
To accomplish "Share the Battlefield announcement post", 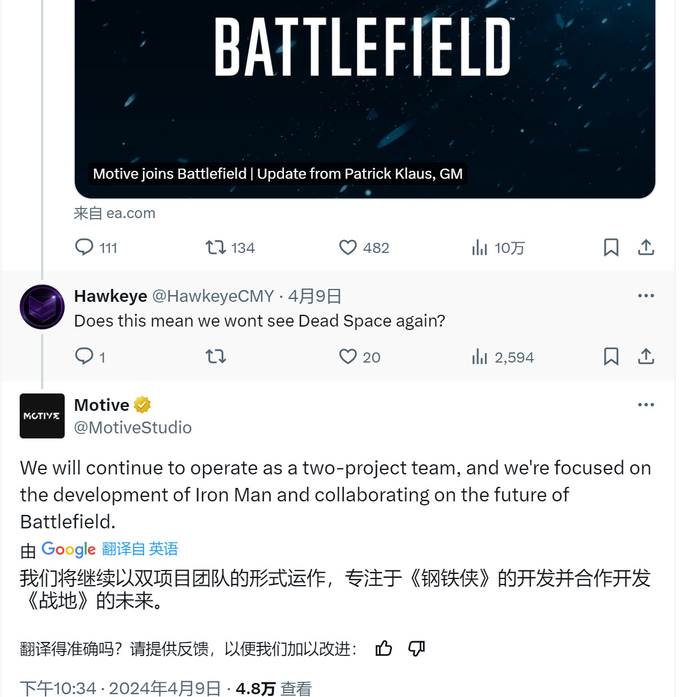I will [x=646, y=247].
